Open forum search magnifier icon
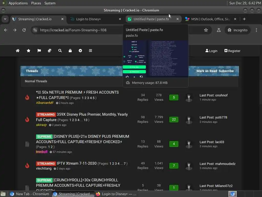262x197 pixels. (x=60, y=51)
